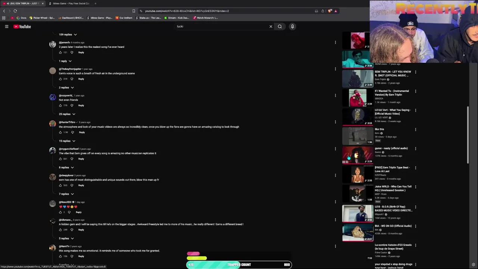This screenshot has width=478, height=269.
Task: Open the Dashboard | BHCC bookmark
Action: point(71,18)
